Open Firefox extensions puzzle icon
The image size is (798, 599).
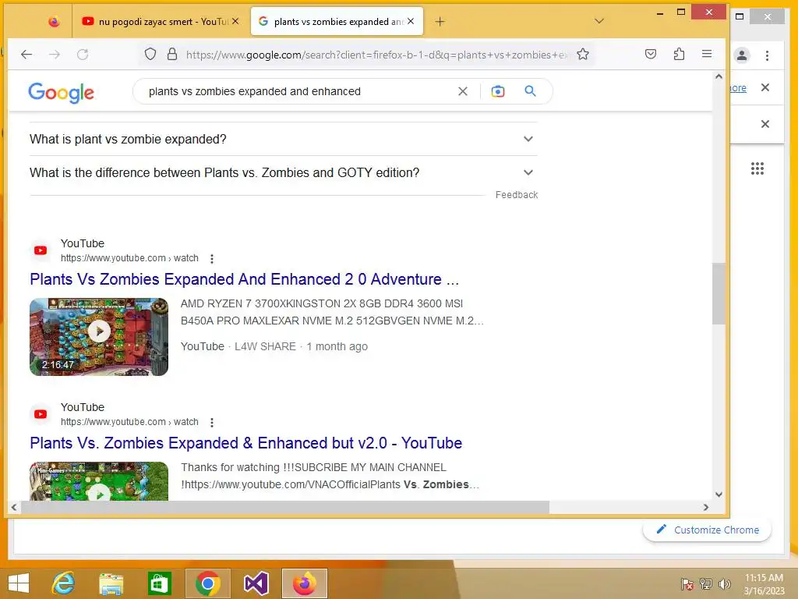(679, 54)
